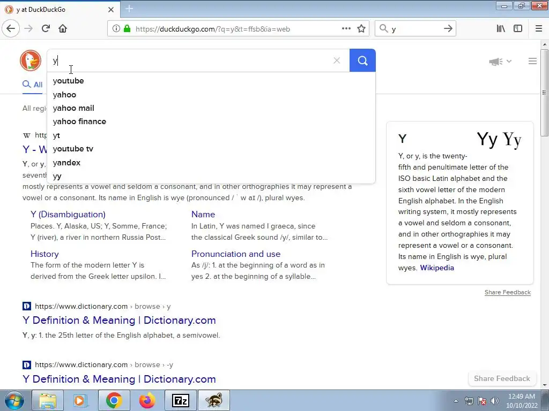Select the All results tab

pos(33,85)
